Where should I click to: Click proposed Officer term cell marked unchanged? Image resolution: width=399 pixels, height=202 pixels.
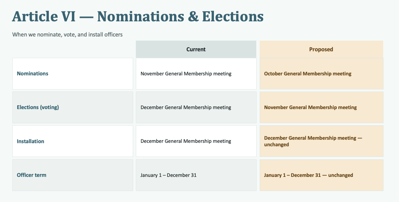pos(321,175)
